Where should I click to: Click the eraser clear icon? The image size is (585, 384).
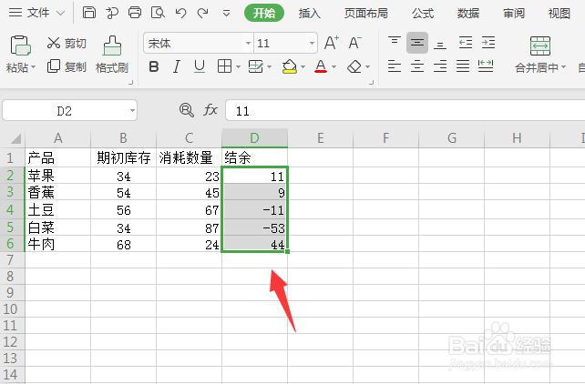point(354,67)
